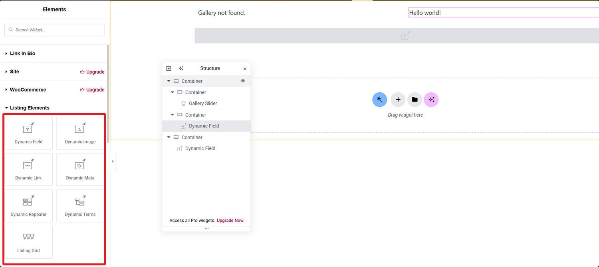The height and width of the screenshot is (267, 599).
Task: Add new section with plus button
Action: click(398, 100)
